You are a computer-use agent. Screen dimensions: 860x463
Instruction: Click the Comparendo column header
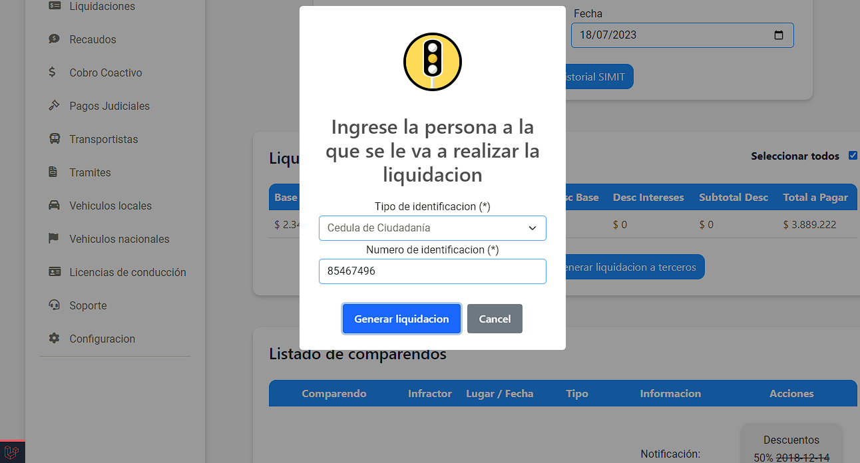pos(334,393)
